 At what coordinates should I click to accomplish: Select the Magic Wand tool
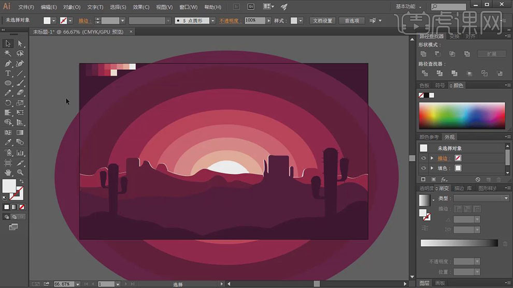tap(8, 54)
